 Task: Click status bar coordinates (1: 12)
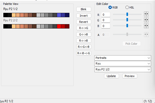[x=148, y=101]
